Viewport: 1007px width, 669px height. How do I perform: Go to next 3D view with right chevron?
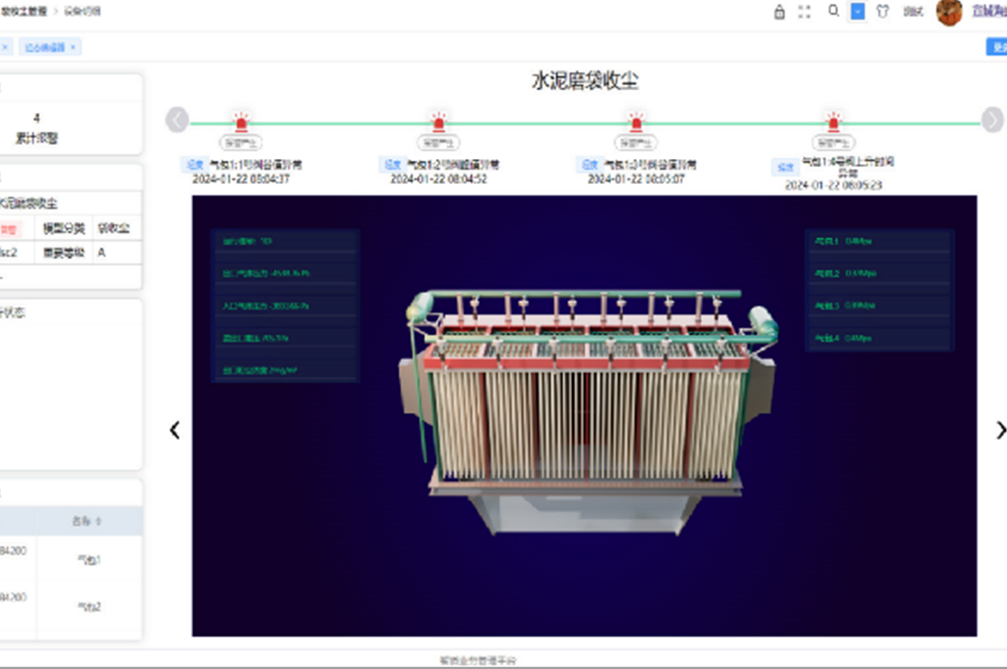click(999, 430)
